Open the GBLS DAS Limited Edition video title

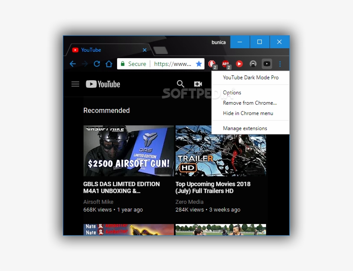(x=121, y=187)
